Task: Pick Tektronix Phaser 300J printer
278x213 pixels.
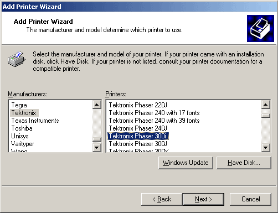Action: (138, 144)
